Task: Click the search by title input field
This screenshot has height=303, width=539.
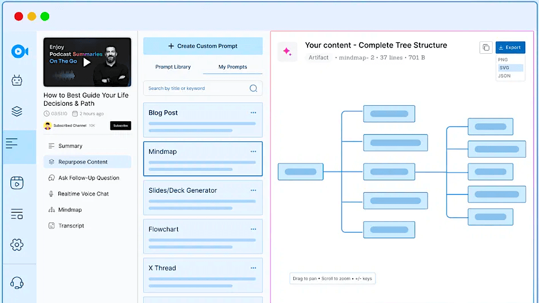Action: pyautogui.click(x=197, y=89)
